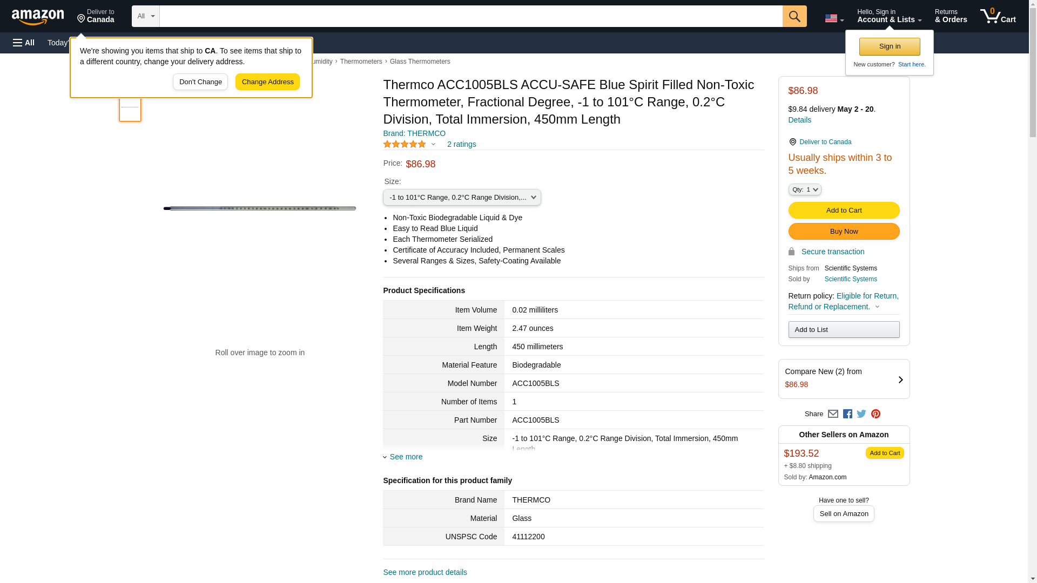Open the US flag language selector
Viewport: 1037px width, 583px height.
(x=834, y=18)
